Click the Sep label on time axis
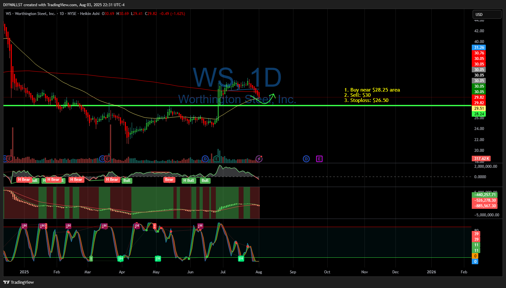The height and width of the screenshot is (288, 506). point(293,272)
